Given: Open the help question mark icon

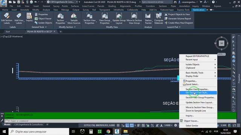Looking at the screenshot, I should tap(213, 2).
